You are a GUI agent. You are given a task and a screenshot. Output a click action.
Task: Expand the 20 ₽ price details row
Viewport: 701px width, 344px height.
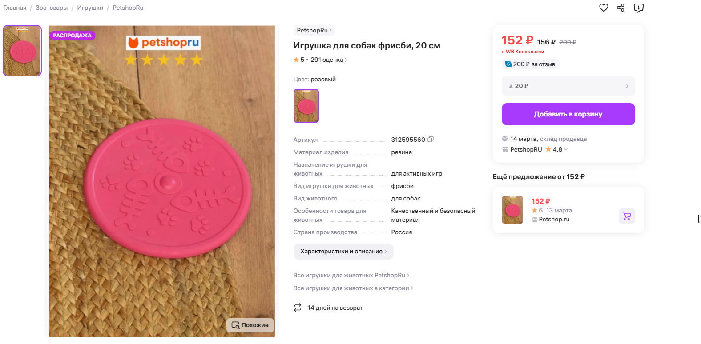[x=568, y=86]
